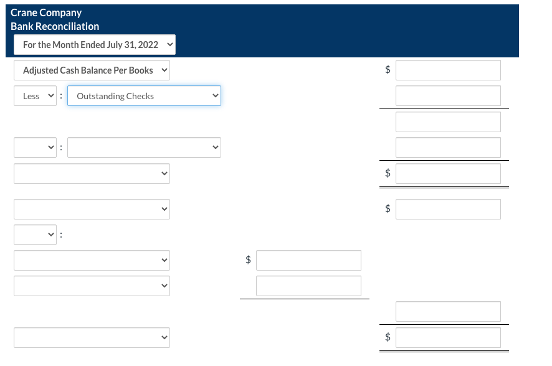Click the dollar amount field above the first double underline
The width and height of the screenshot is (552, 366).
(448, 173)
